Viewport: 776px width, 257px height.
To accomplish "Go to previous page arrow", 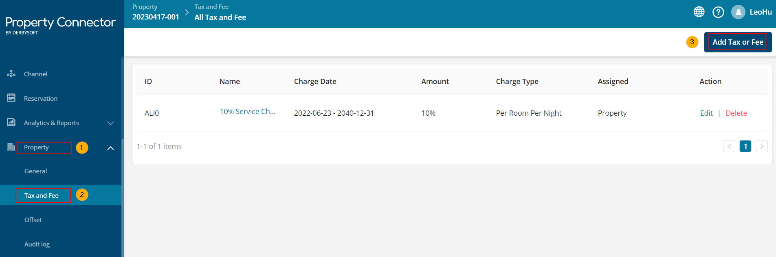I will coord(729,146).
